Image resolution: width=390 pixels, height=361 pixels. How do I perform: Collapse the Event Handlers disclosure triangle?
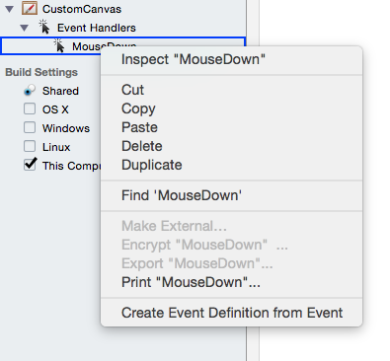point(24,28)
